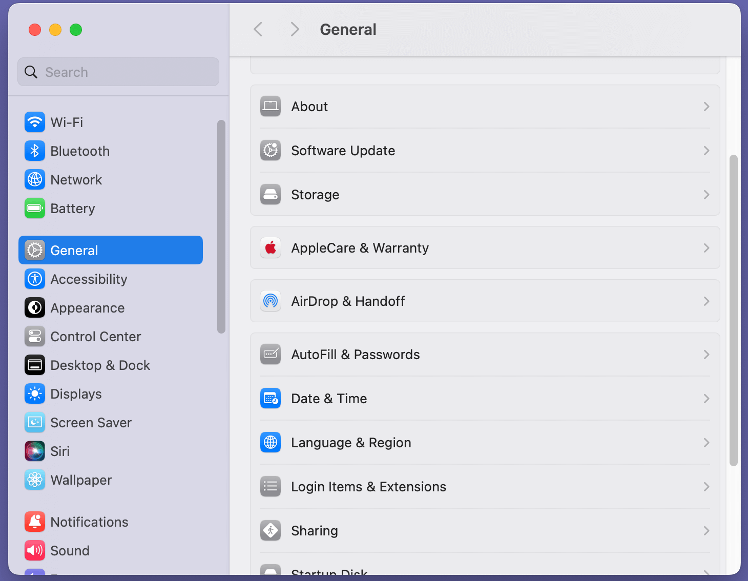Open AppleCare & Warranty
The width and height of the screenshot is (748, 581).
(x=485, y=247)
